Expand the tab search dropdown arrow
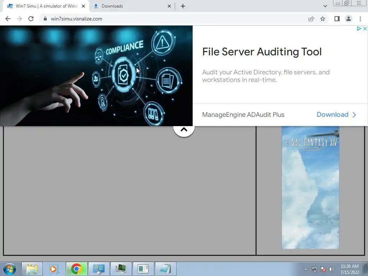The image size is (368, 276). click(x=325, y=6)
